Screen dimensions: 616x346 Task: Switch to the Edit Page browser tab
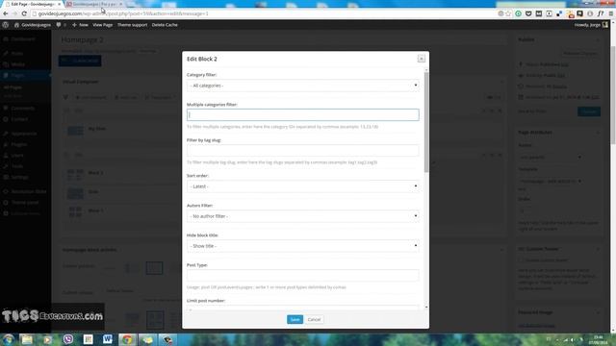point(33,4)
